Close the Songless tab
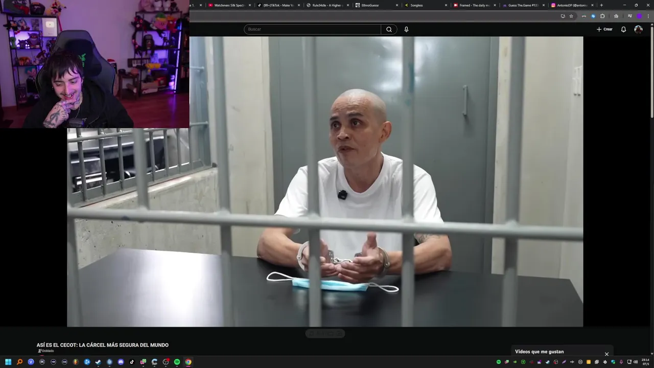The height and width of the screenshot is (368, 654). [446, 5]
